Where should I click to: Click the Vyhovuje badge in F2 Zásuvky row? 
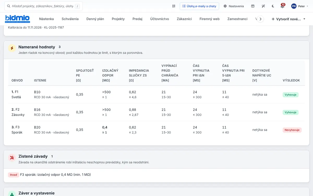[x=291, y=112]
